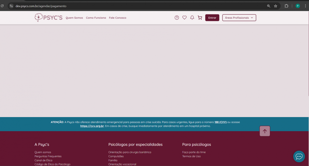309x166 pixels.
Task: Open Quem Somos menu item
Action: (x=74, y=18)
